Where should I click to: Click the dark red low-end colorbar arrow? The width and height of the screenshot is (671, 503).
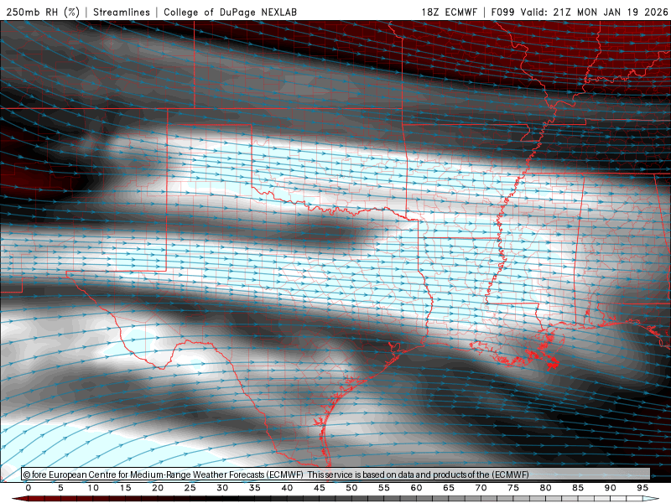pos(19,499)
